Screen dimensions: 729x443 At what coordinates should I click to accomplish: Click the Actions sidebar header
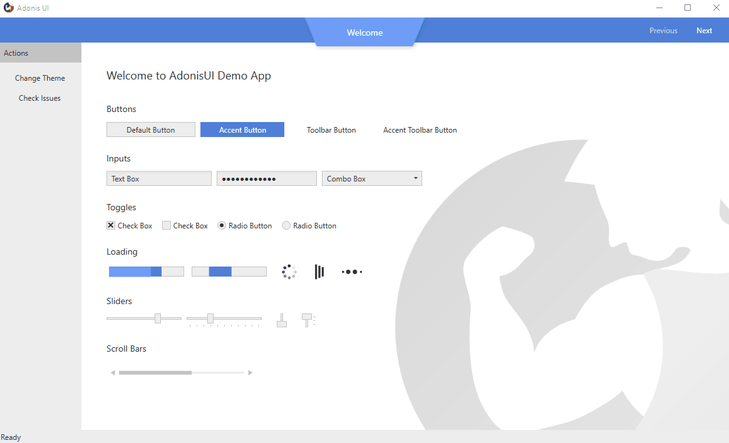pyautogui.click(x=41, y=53)
